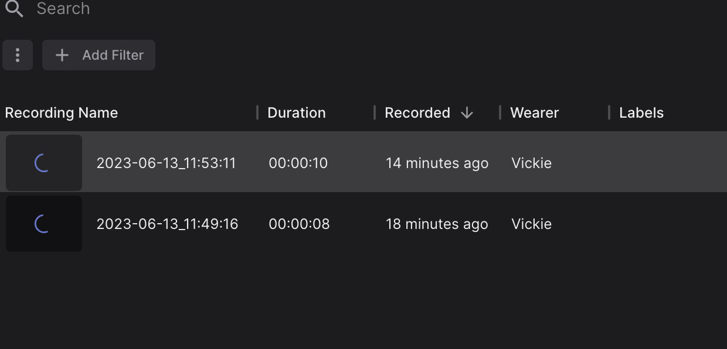Select the 00:00:08 duration cell

(299, 224)
